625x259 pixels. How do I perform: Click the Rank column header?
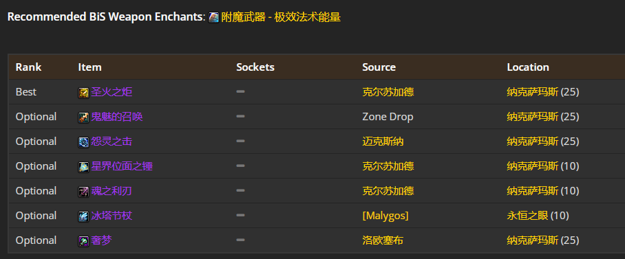(x=28, y=67)
